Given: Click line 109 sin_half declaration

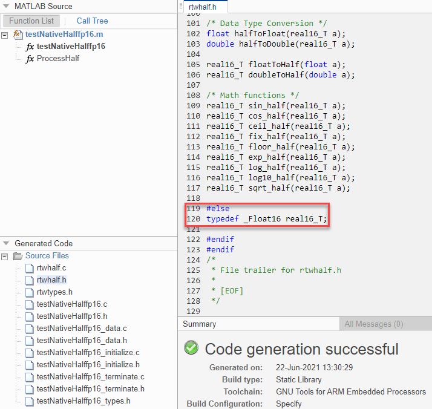Looking at the screenshot, I should (x=276, y=106).
